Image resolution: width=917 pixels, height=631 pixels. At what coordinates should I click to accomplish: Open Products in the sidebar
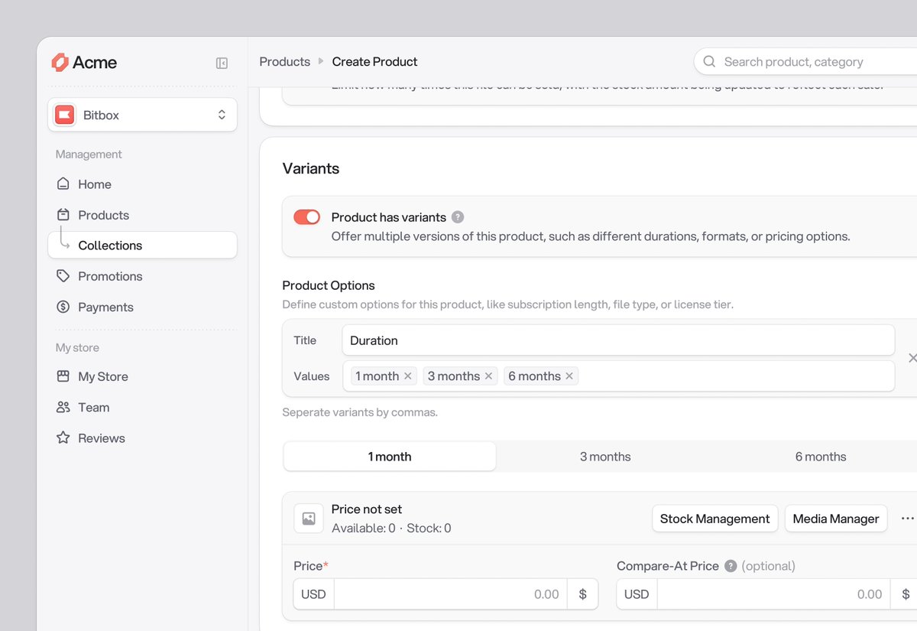pos(142,215)
